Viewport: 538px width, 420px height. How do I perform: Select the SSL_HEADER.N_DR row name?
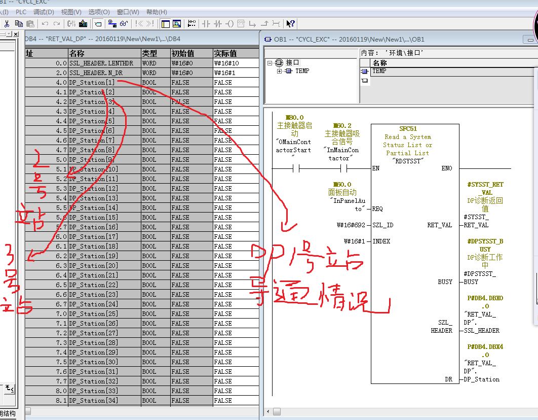point(96,73)
